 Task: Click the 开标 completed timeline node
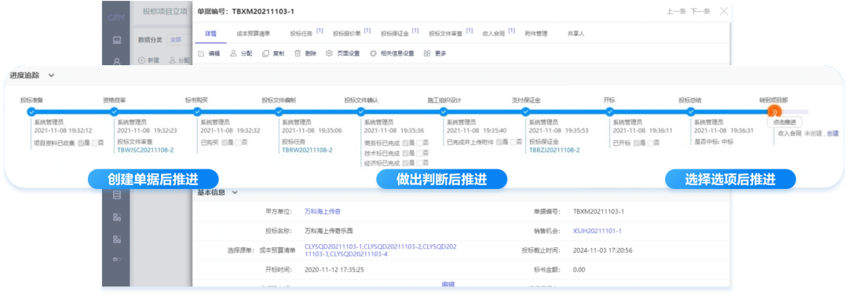point(609,112)
